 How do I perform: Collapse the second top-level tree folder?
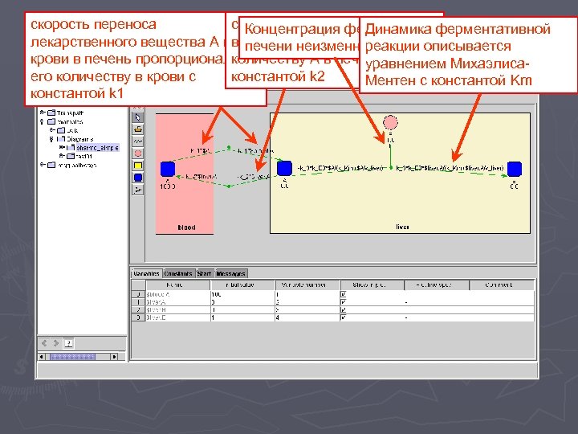pyautogui.click(x=43, y=121)
